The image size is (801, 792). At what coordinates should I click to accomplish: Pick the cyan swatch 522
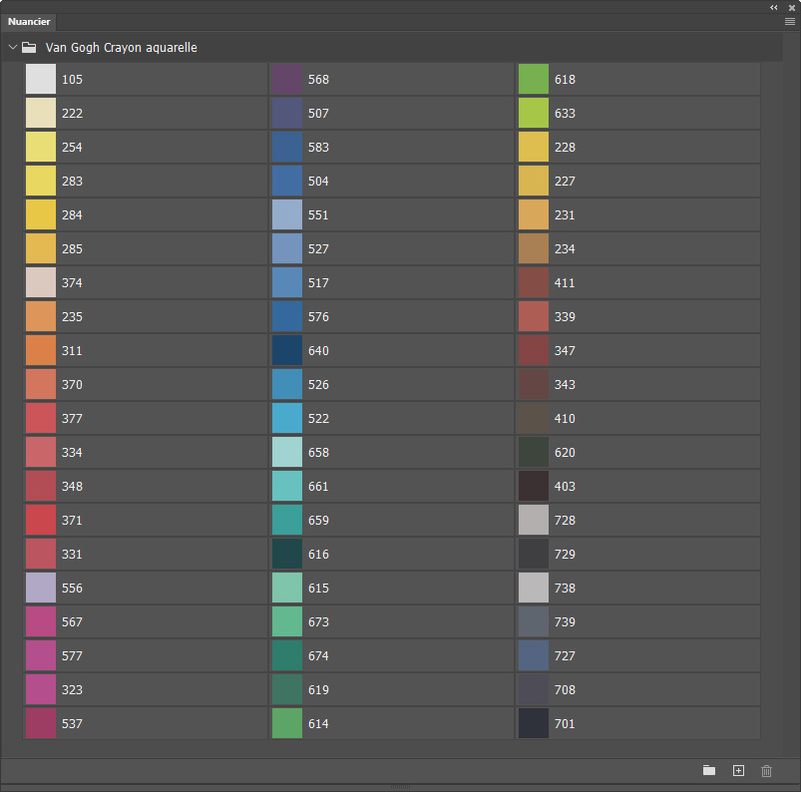(x=287, y=419)
